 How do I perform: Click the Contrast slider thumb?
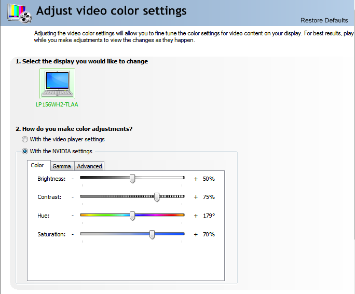pyautogui.click(x=157, y=197)
